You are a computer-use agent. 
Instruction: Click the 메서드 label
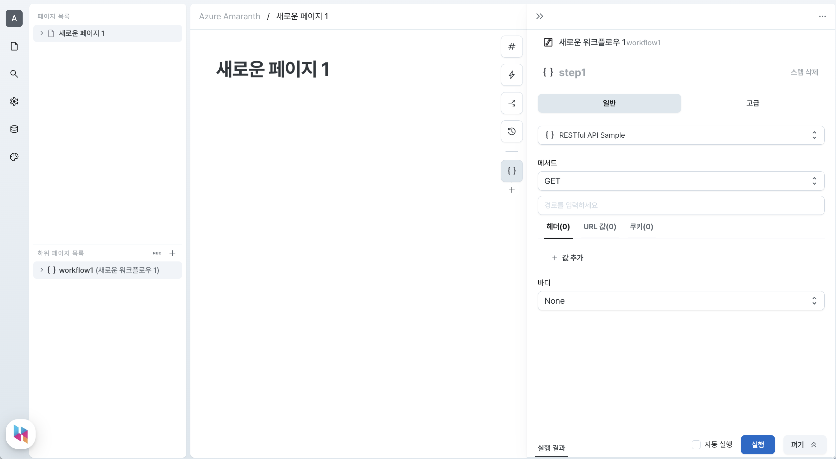click(547, 163)
